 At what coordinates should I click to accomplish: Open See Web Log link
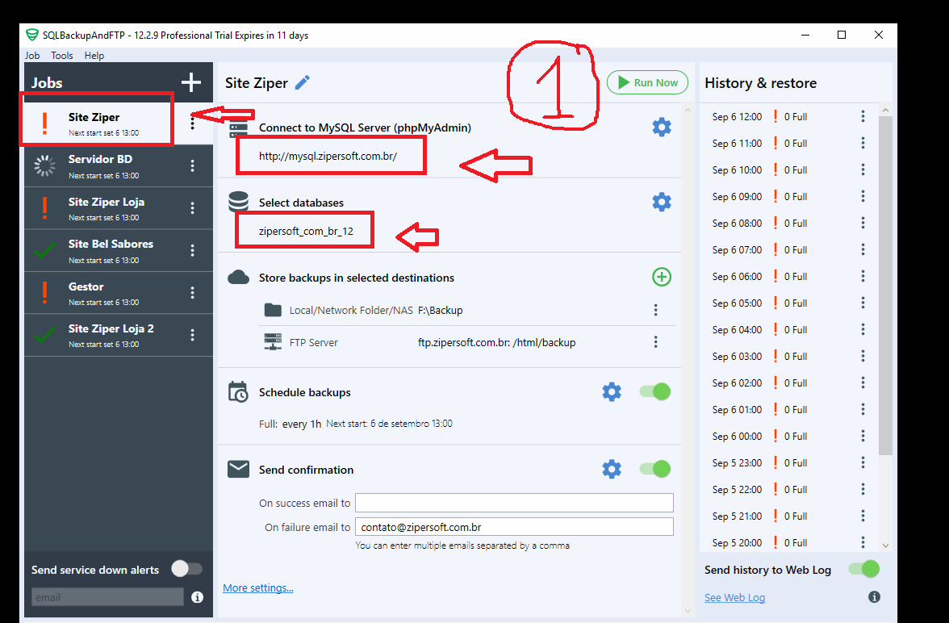coord(734,597)
